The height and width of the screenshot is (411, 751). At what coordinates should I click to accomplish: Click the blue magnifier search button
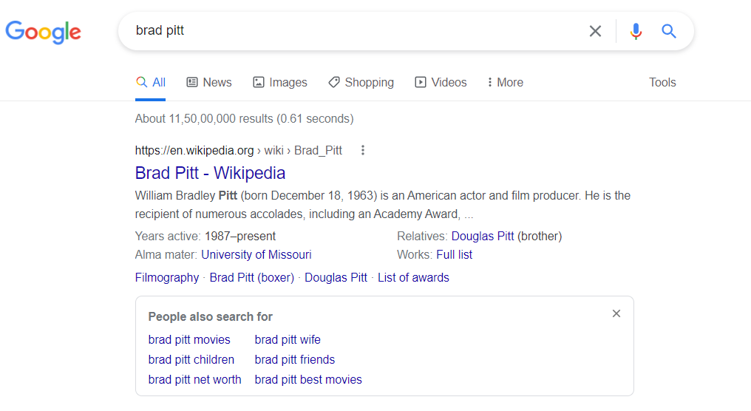[669, 31]
